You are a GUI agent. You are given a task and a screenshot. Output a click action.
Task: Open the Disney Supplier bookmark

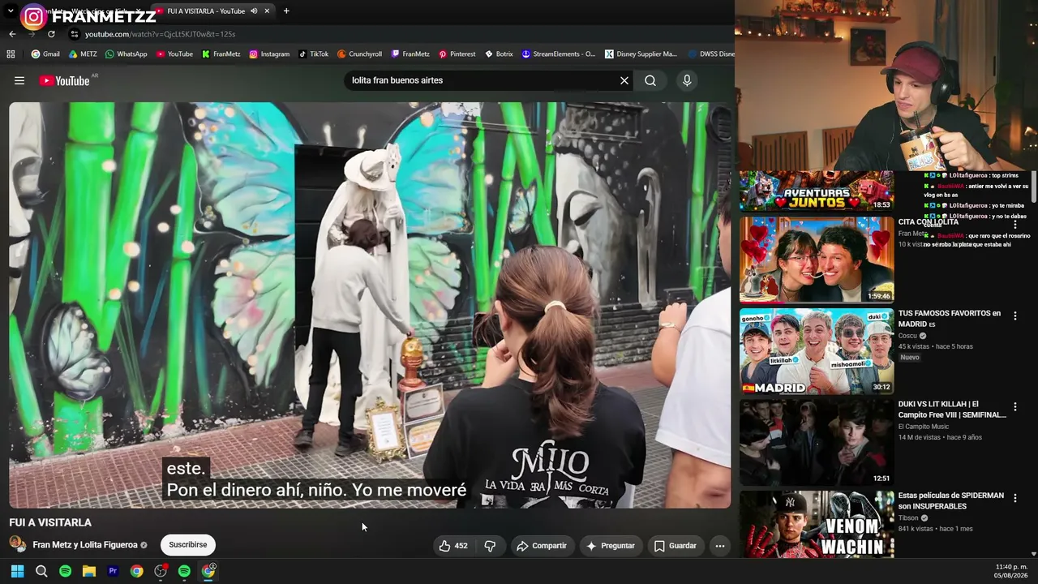(641, 54)
